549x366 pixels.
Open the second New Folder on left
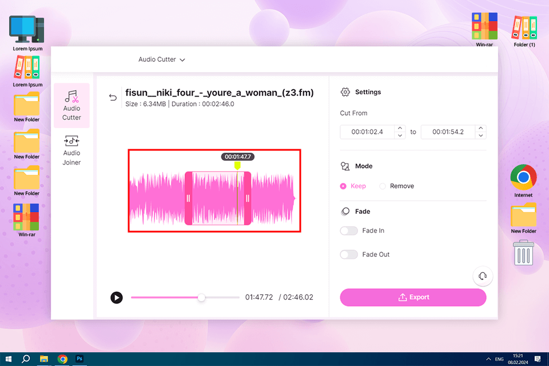pos(27,144)
